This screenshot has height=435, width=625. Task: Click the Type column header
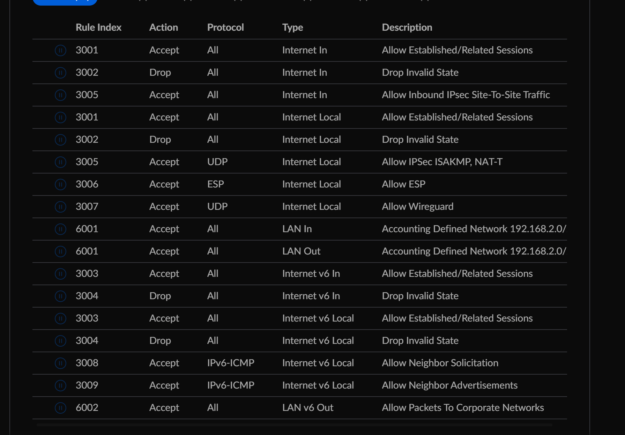[292, 27]
